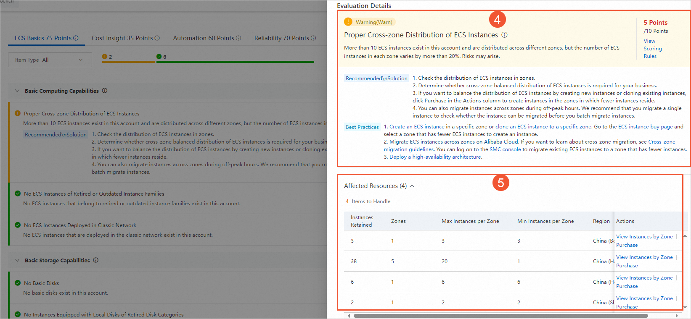Click the Recommended\nSolution tag in the left list
Viewport: 691px width, 319px height.
click(x=56, y=135)
